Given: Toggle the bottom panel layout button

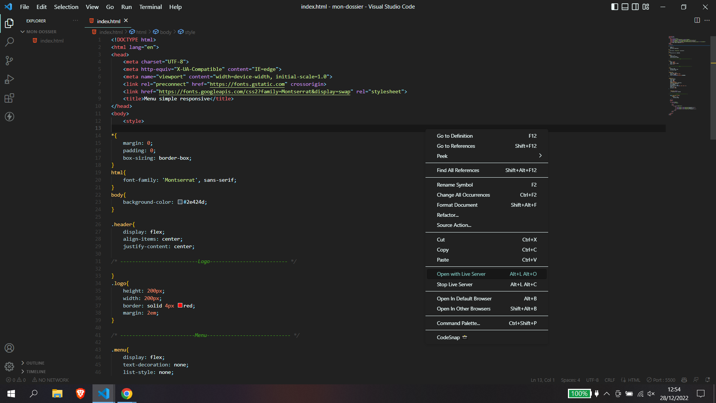Looking at the screenshot, I should 625,7.
